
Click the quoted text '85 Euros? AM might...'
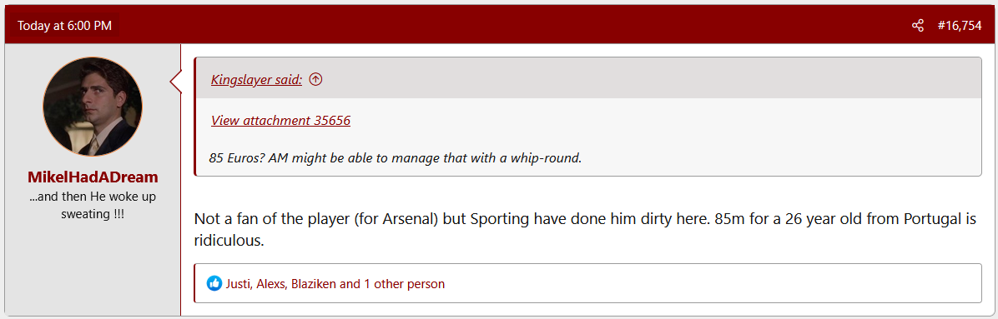click(396, 157)
